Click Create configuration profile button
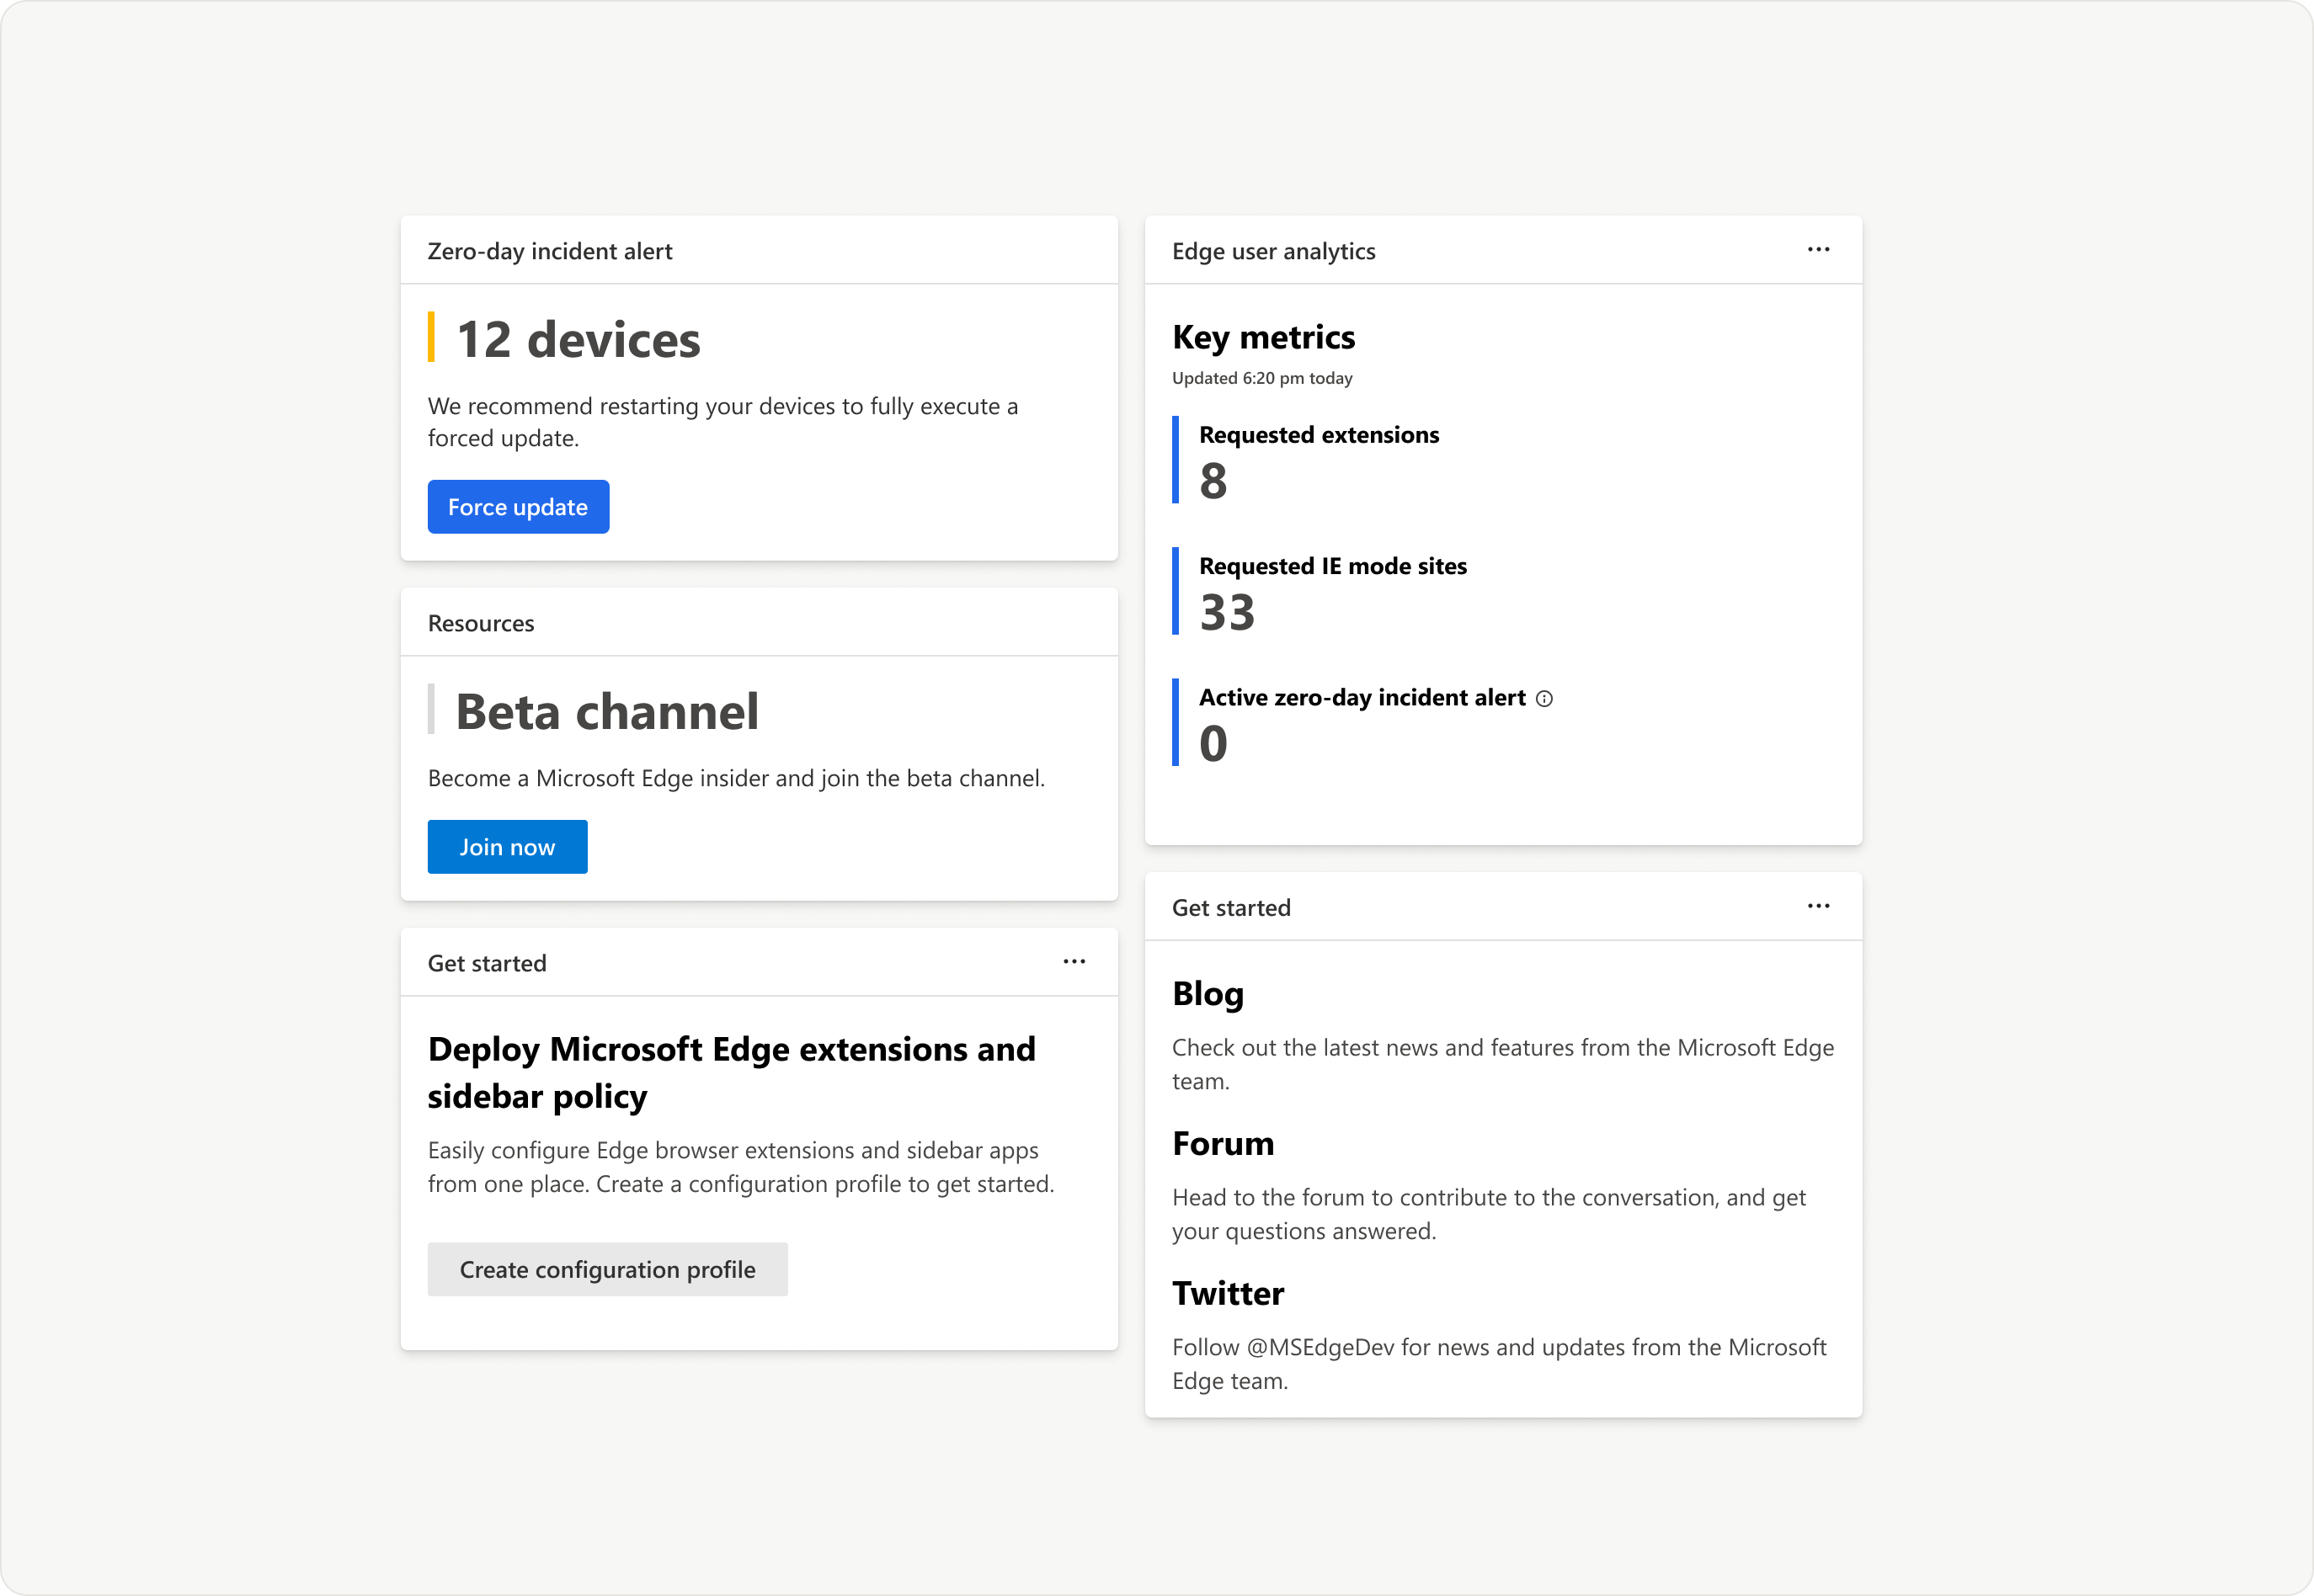 [x=607, y=1270]
